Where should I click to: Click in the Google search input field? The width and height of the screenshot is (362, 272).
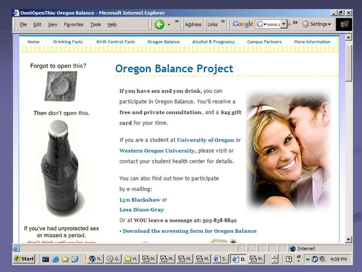pyautogui.click(x=273, y=24)
